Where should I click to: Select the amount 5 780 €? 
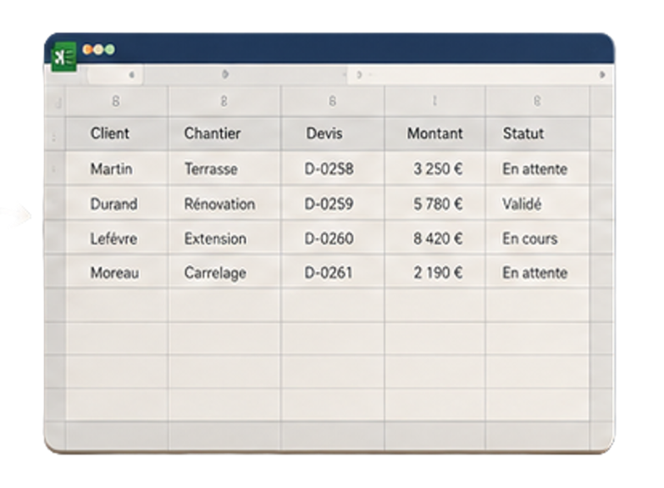coord(438,204)
